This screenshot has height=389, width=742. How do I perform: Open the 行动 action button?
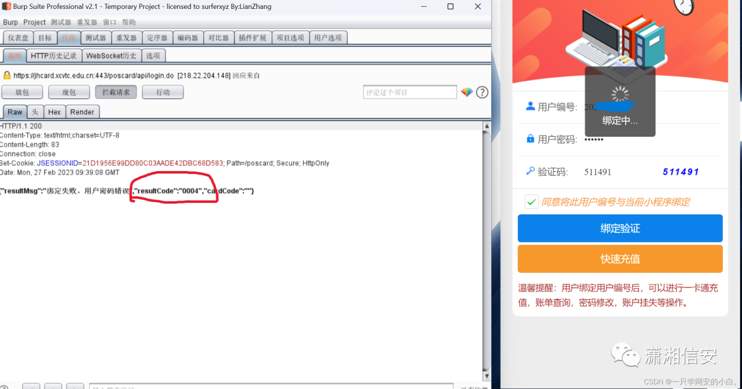tap(163, 92)
